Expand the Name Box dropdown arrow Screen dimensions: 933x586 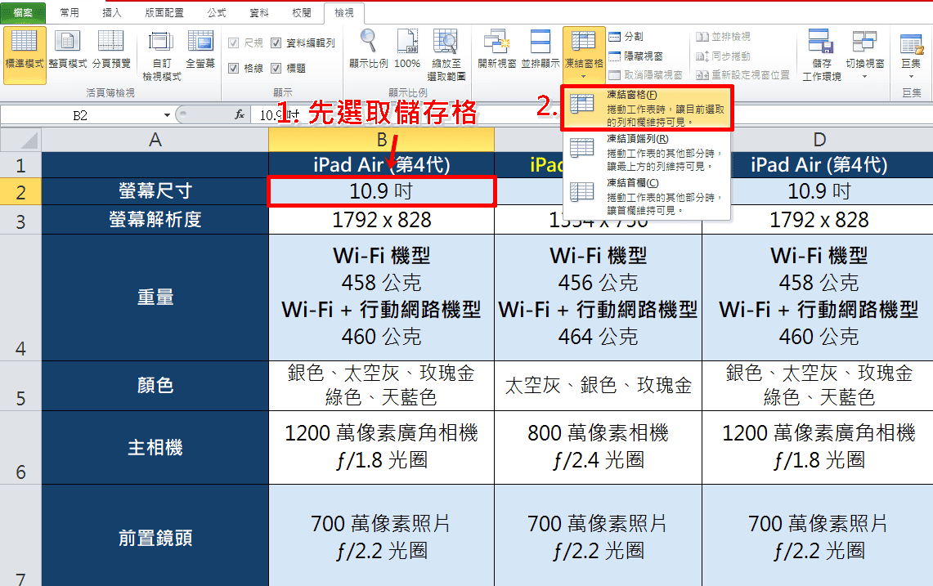(x=167, y=114)
